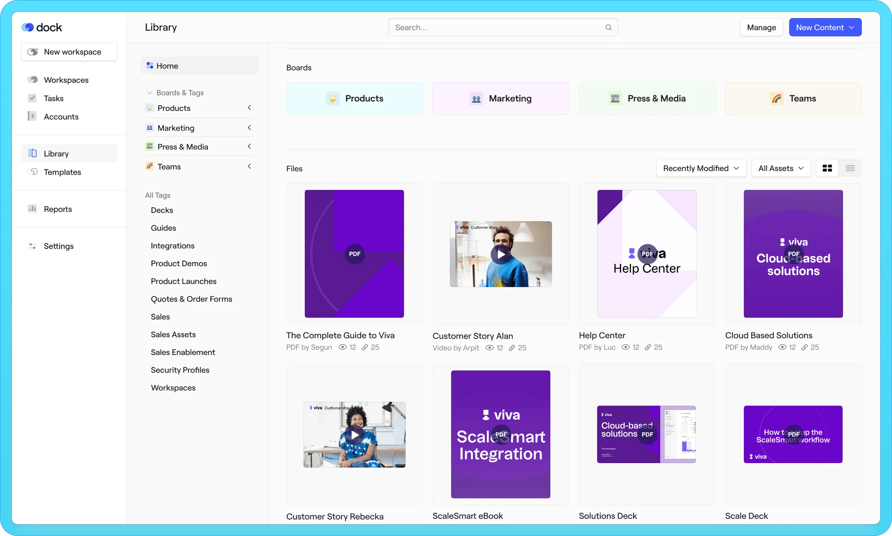Collapse the Boards & Tags section
Screen dimensions: 892x536
coord(150,93)
